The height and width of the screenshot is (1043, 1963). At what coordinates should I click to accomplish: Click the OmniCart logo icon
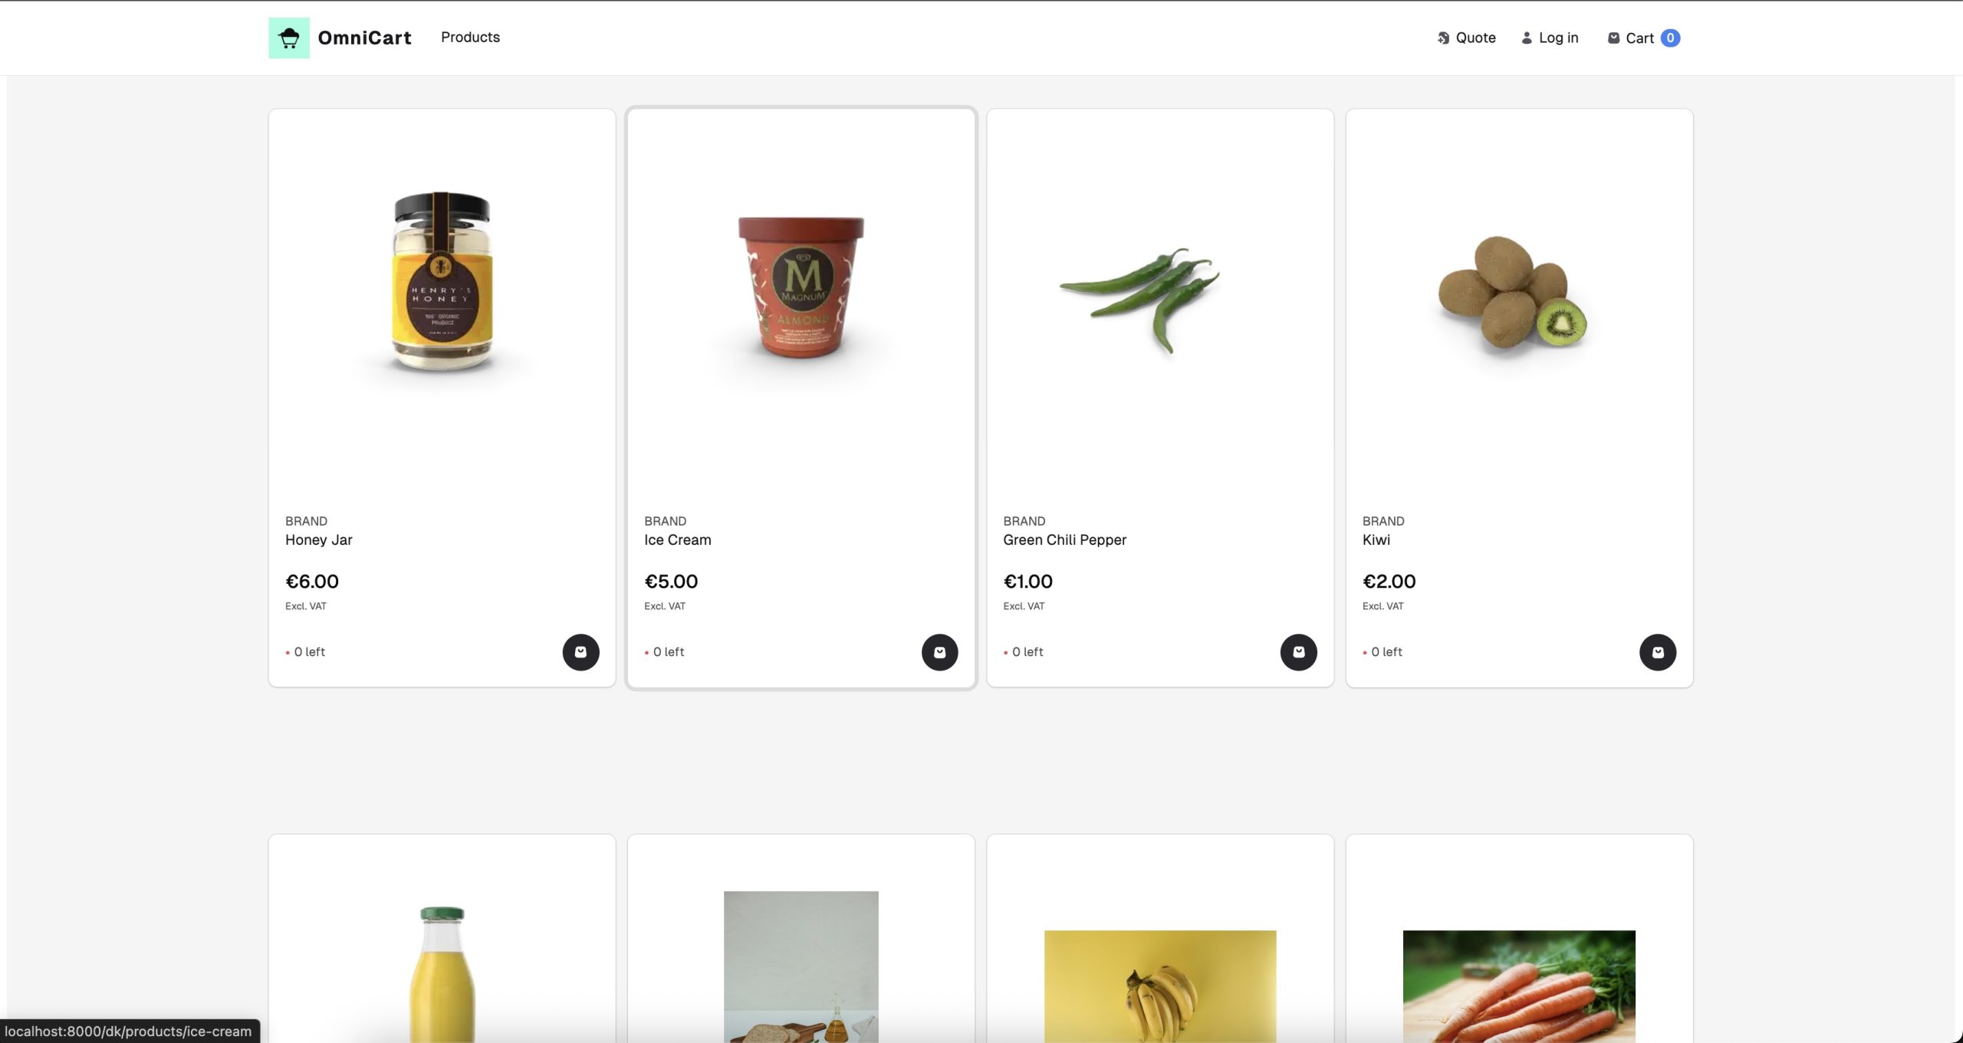click(289, 38)
